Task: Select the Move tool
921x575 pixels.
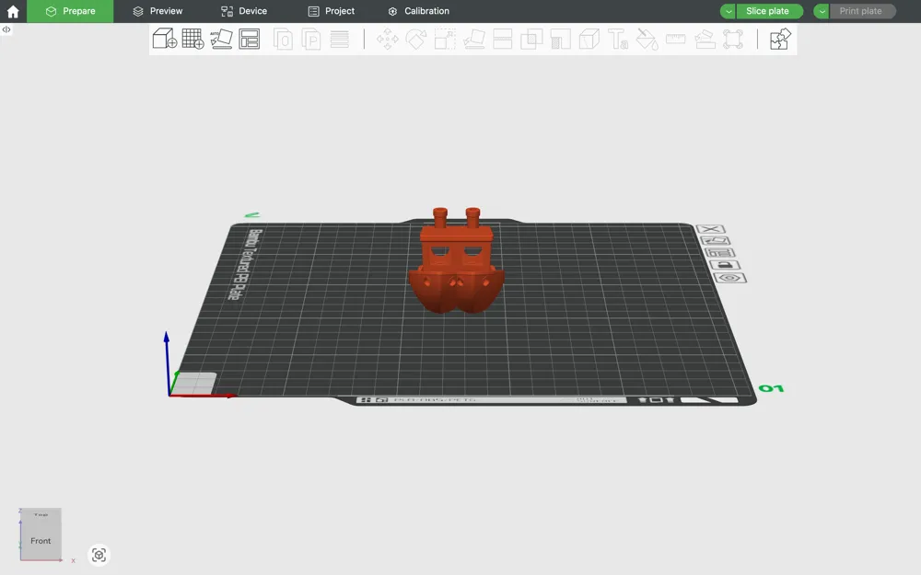Action: (x=387, y=40)
